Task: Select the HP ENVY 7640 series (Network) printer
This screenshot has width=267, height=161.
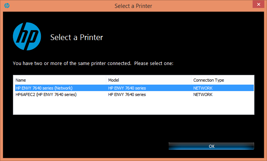Action: pyautogui.click(x=44, y=88)
